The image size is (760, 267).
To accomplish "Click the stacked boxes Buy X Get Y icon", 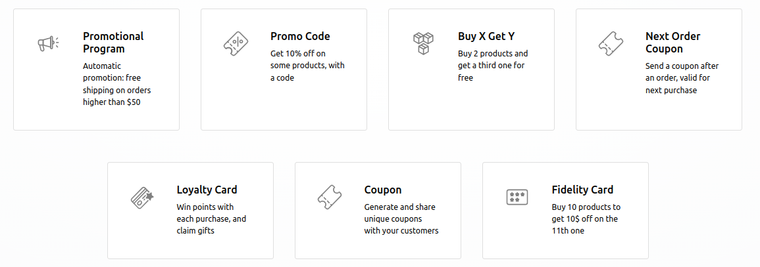I will (x=423, y=43).
